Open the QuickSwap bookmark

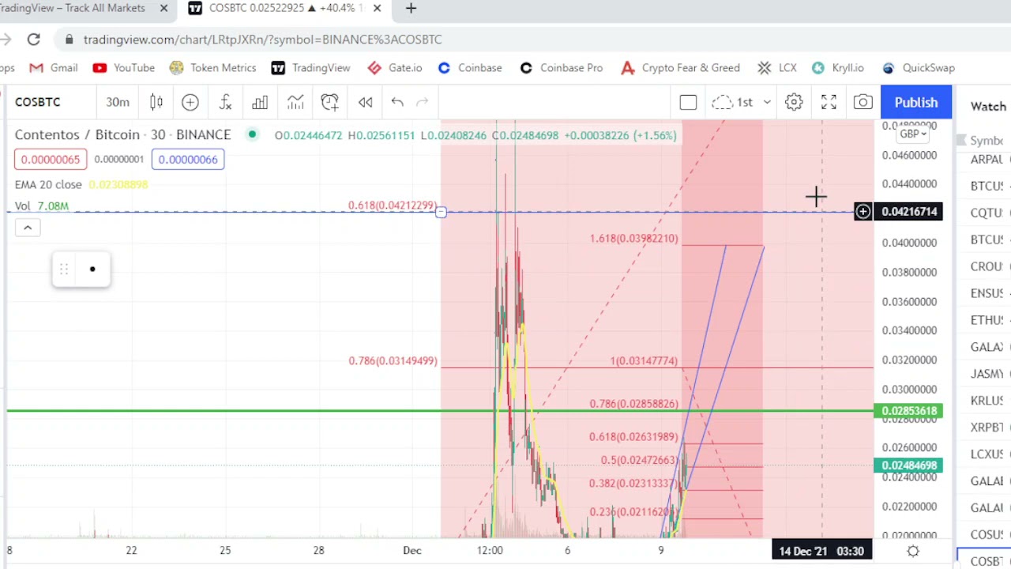point(918,68)
